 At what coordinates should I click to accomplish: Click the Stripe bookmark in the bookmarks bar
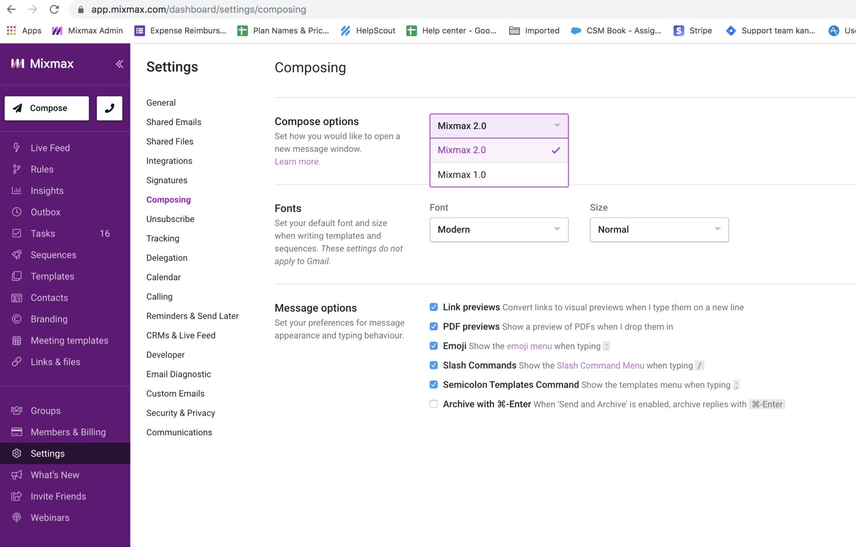click(692, 31)
